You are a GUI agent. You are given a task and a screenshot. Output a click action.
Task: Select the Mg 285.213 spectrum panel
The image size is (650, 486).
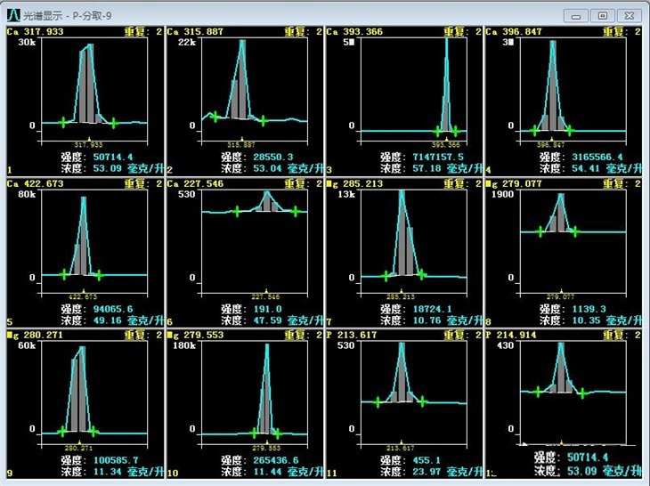pos(404,253)
